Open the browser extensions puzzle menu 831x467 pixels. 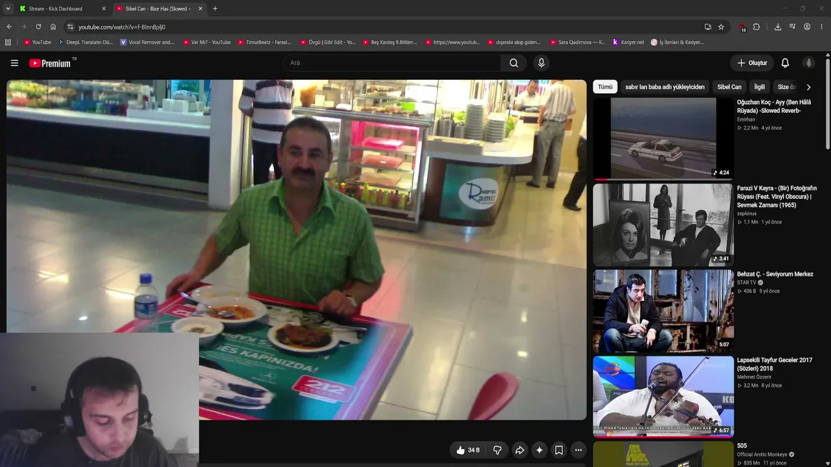tap(756, 27)
